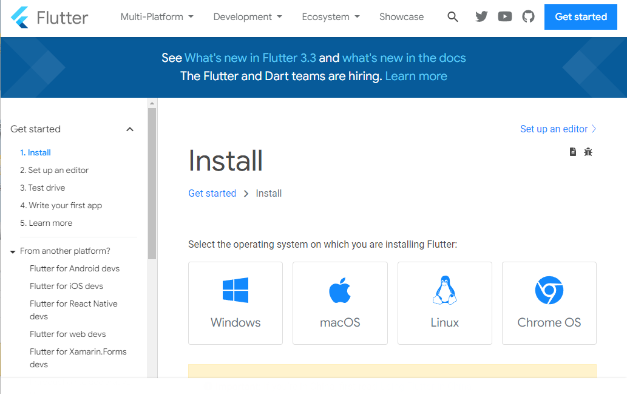Open the Ecosystem dropdown menu
627x394 pixels.
[331, 17]
